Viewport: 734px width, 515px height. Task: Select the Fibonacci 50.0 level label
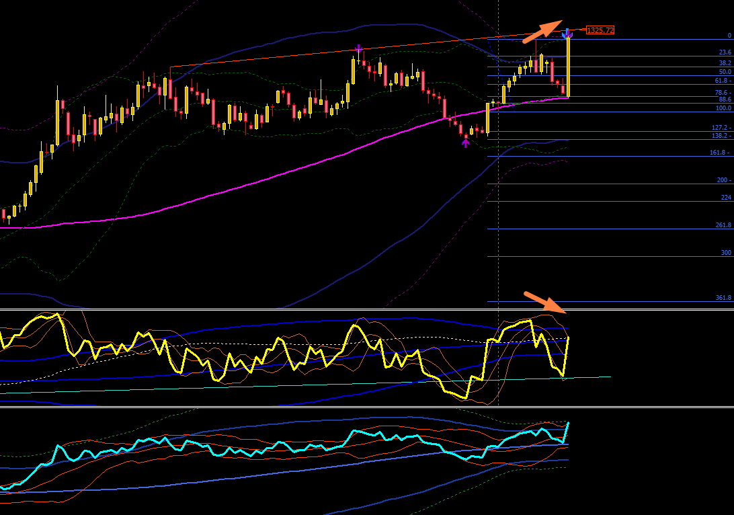pos(725,72)
